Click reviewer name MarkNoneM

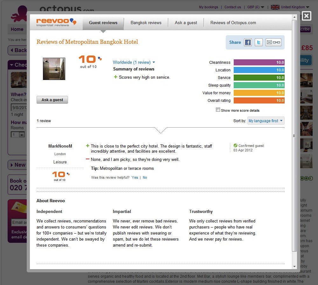pos(60,146)
